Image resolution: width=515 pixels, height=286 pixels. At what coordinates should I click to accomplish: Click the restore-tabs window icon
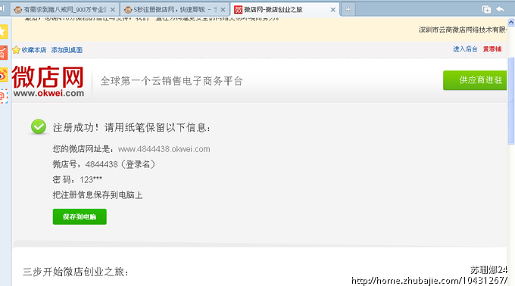coord(486,10)
